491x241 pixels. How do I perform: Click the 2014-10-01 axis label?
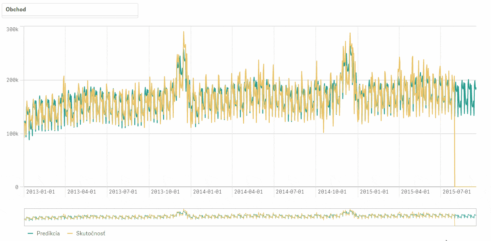[x=332, y=192]
